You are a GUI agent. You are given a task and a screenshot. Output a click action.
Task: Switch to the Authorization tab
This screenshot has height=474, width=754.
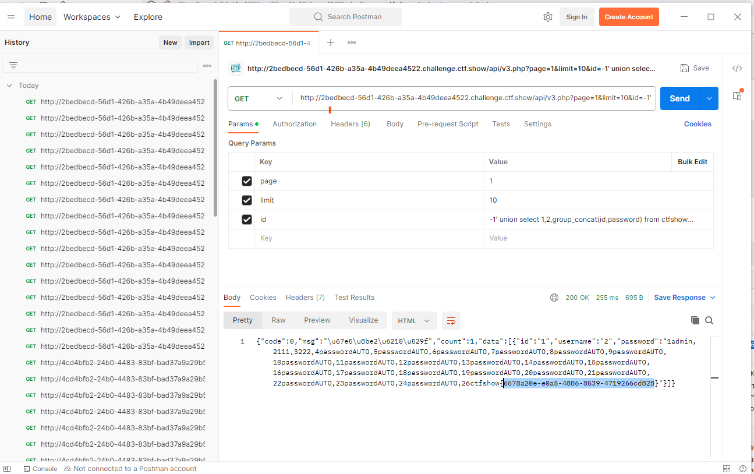(295, 124)
